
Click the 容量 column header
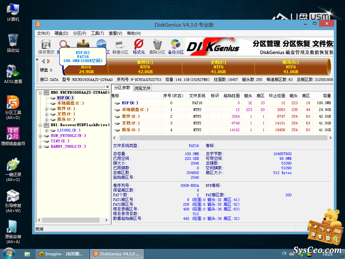pos(322,95)
